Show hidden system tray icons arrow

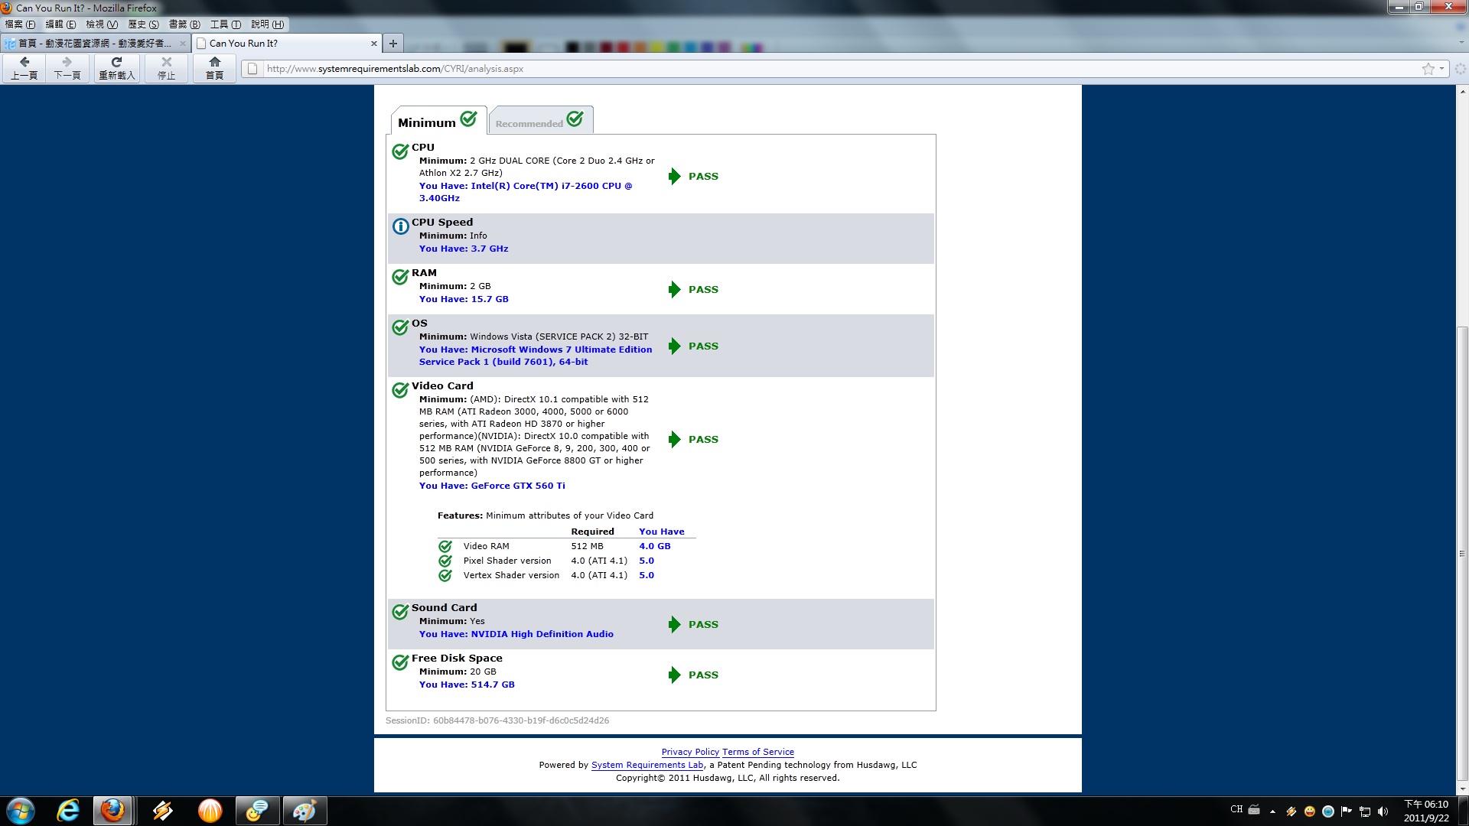coord(1272,811)
